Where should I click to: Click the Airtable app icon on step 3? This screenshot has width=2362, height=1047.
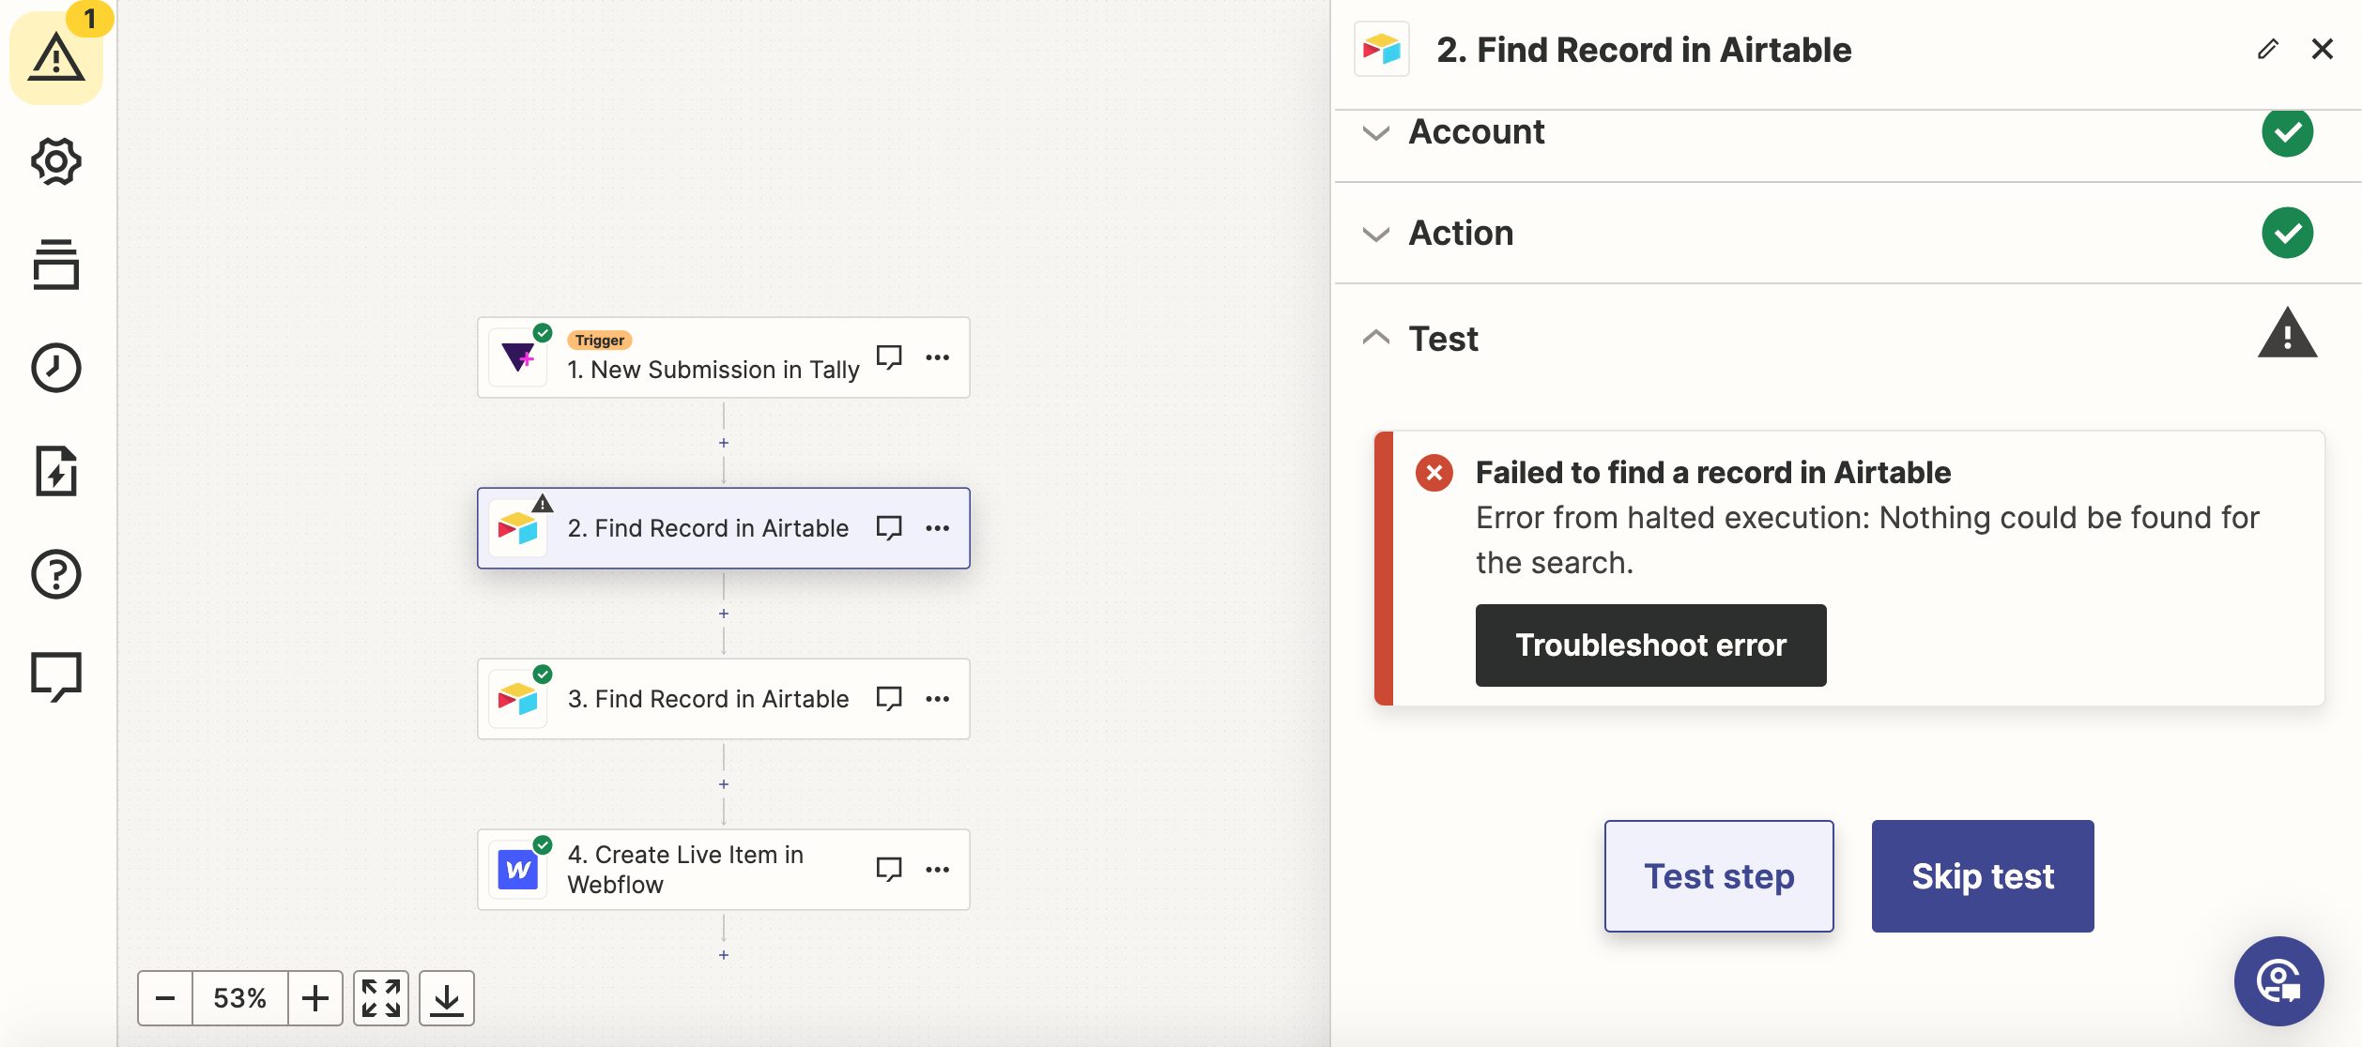(518, 699)
